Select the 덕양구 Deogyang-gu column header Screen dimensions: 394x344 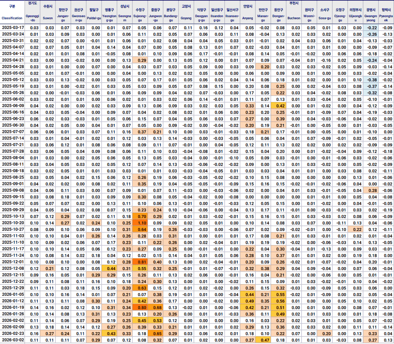(x=202, y=12)
